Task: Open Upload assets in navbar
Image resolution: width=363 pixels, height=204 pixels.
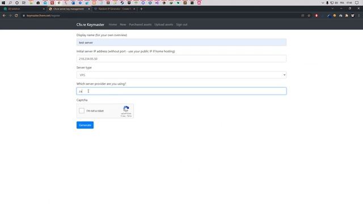Action: (164, 24)
